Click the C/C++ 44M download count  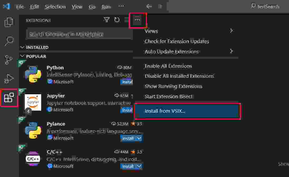[x=121, y=152]
